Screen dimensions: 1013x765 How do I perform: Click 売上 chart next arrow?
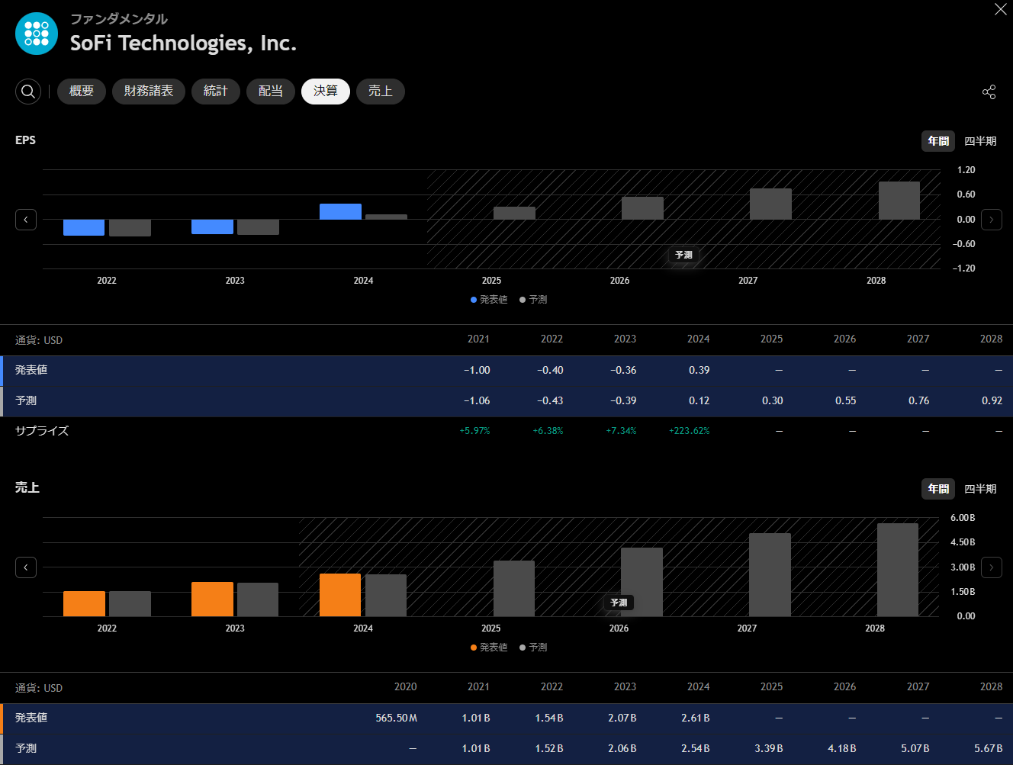coord(992,567)
